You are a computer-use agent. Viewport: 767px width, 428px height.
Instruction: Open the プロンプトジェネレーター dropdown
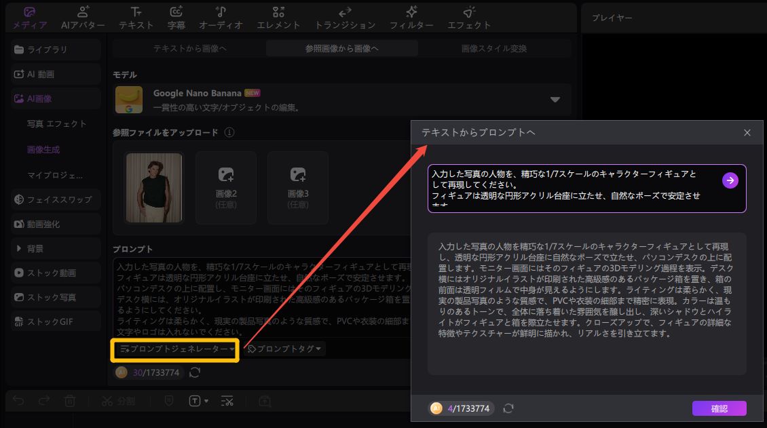pyautogui.click(x=176, y=349)
